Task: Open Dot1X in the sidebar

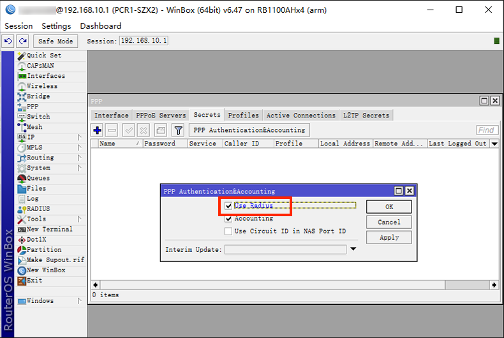Action: point(52,239)
